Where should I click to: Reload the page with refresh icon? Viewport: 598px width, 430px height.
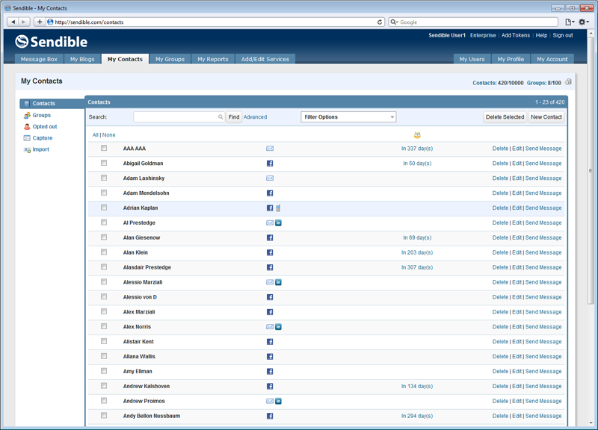click(380, 22)
